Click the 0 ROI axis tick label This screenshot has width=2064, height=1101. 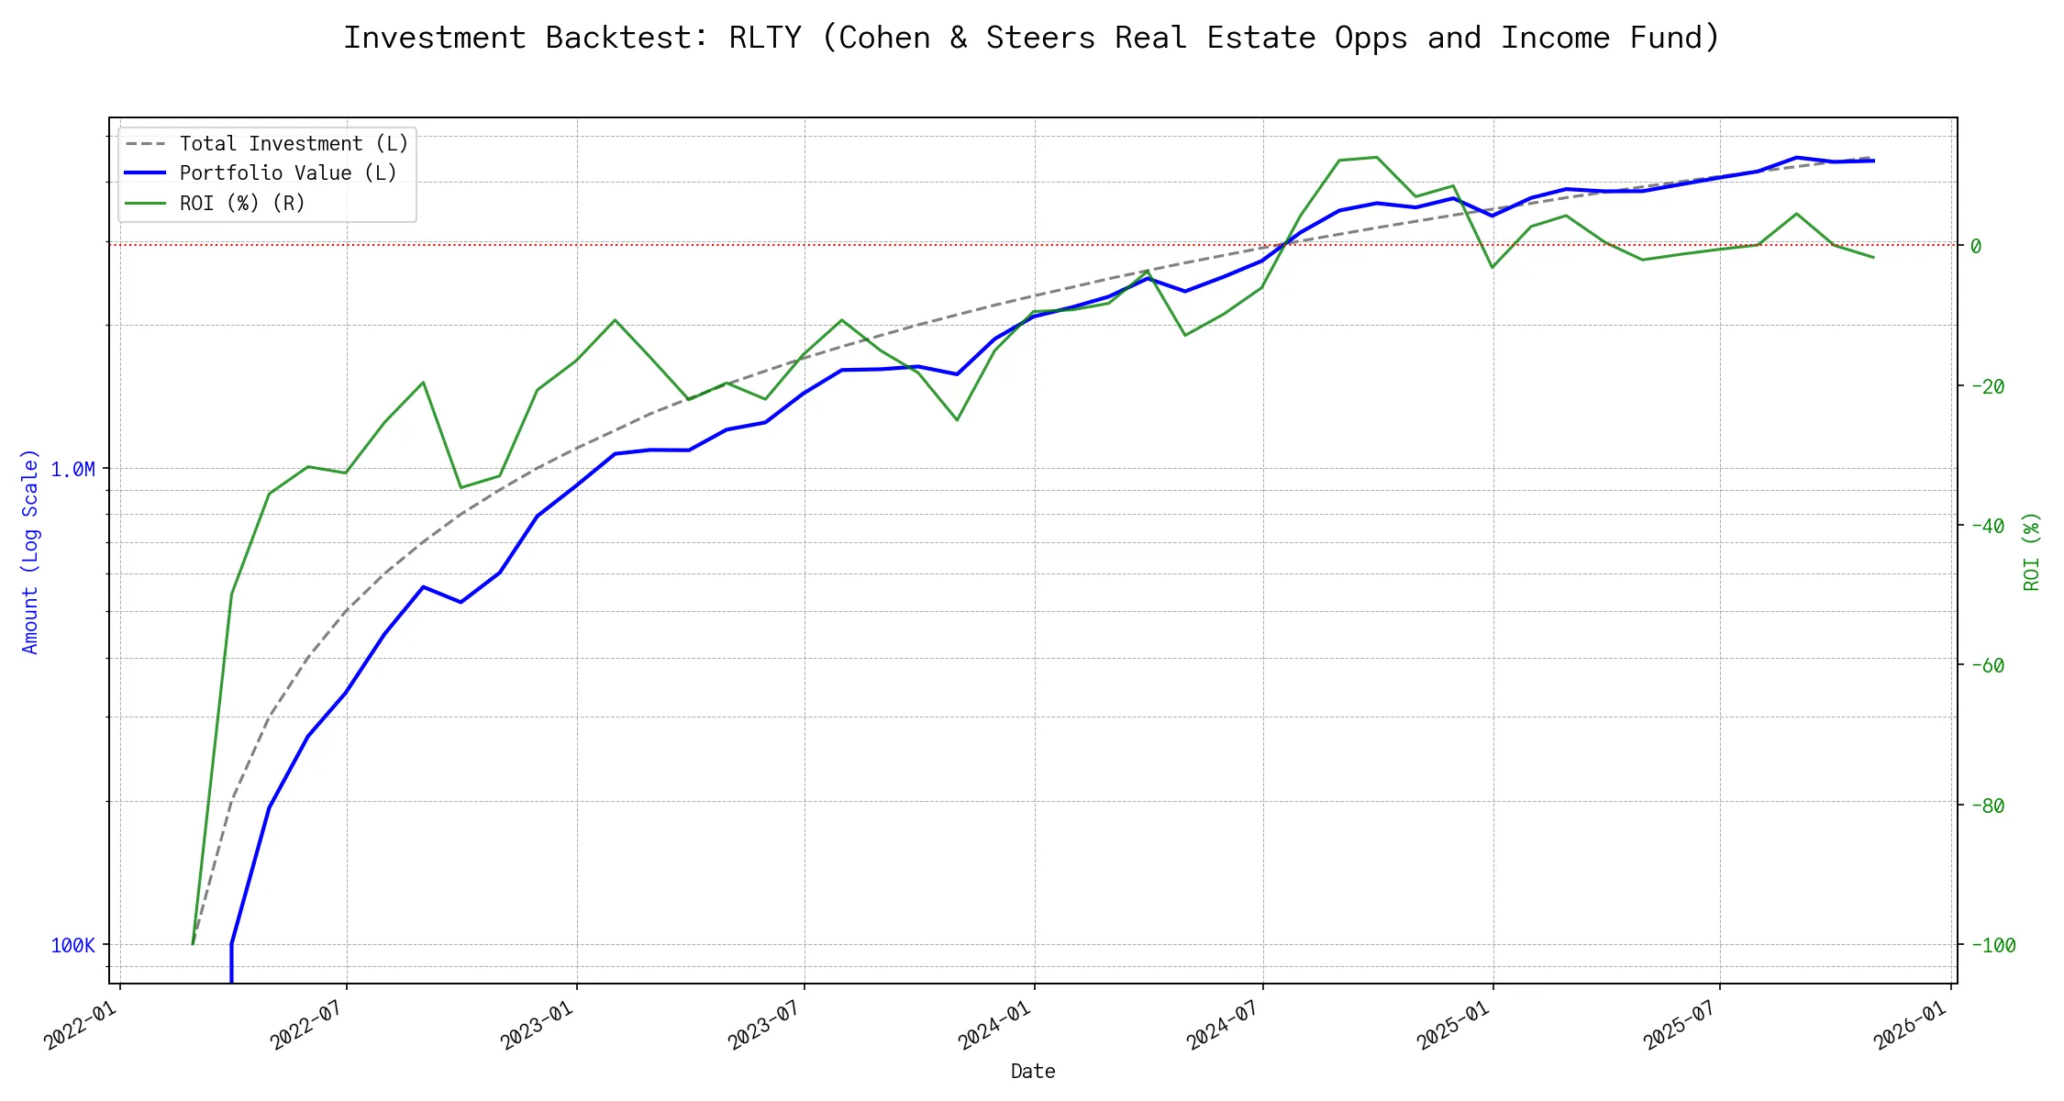coord(1975,246)
